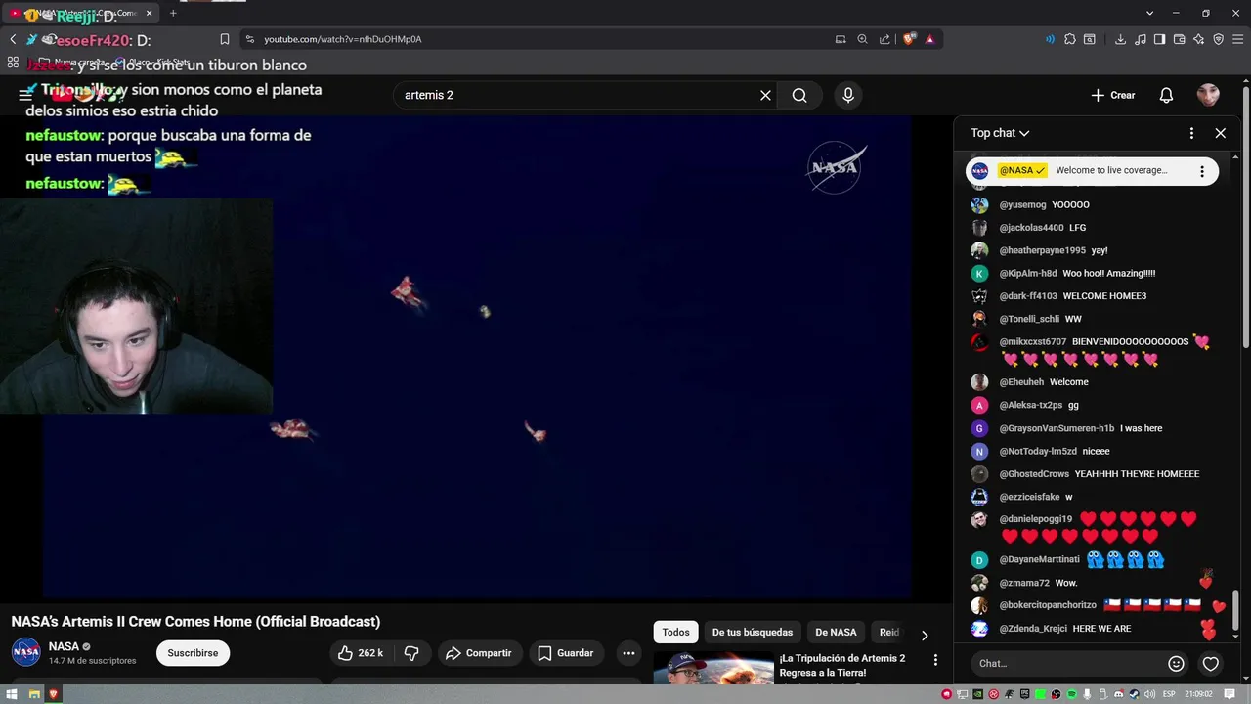Open the tab search chevron
Viewport: 1251px width, 704px height.
(x=1149, y=13)
